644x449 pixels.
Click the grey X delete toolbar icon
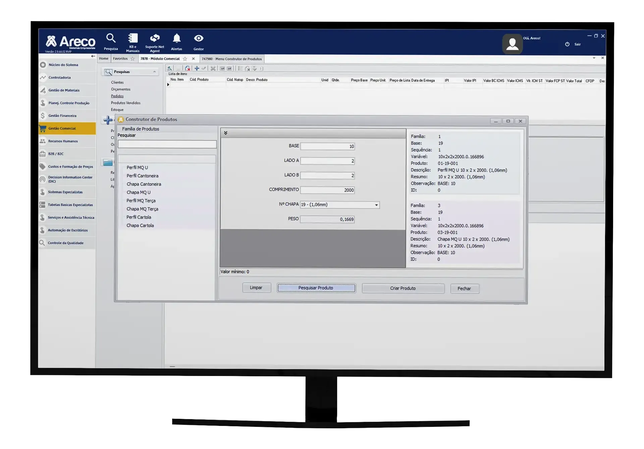point(213,68)
